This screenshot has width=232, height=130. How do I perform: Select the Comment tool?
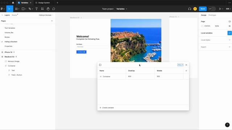[54, 9]
